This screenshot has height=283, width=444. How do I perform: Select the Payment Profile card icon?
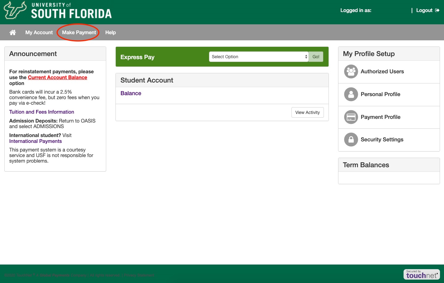click(351, 117)
